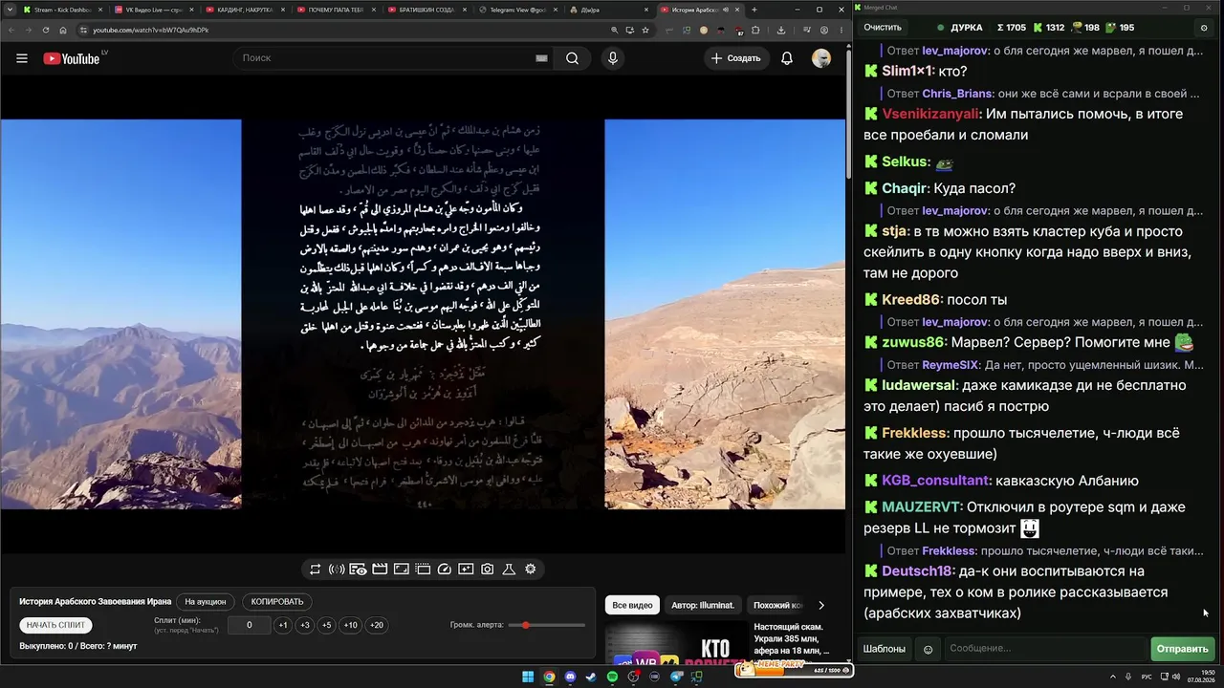Click the frame-size icon in player toolbar

pyautogui.click(x=402, y=570)
